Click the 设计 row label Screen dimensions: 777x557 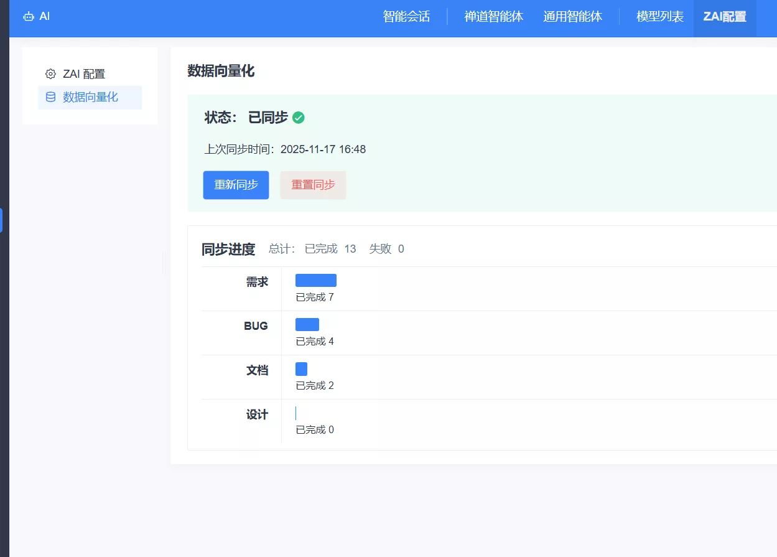[x=257, y=414]
